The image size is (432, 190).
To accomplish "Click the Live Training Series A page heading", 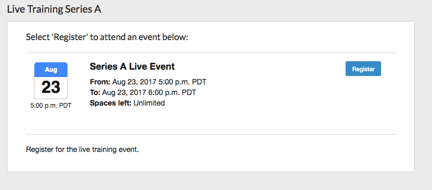I will 54,9.
